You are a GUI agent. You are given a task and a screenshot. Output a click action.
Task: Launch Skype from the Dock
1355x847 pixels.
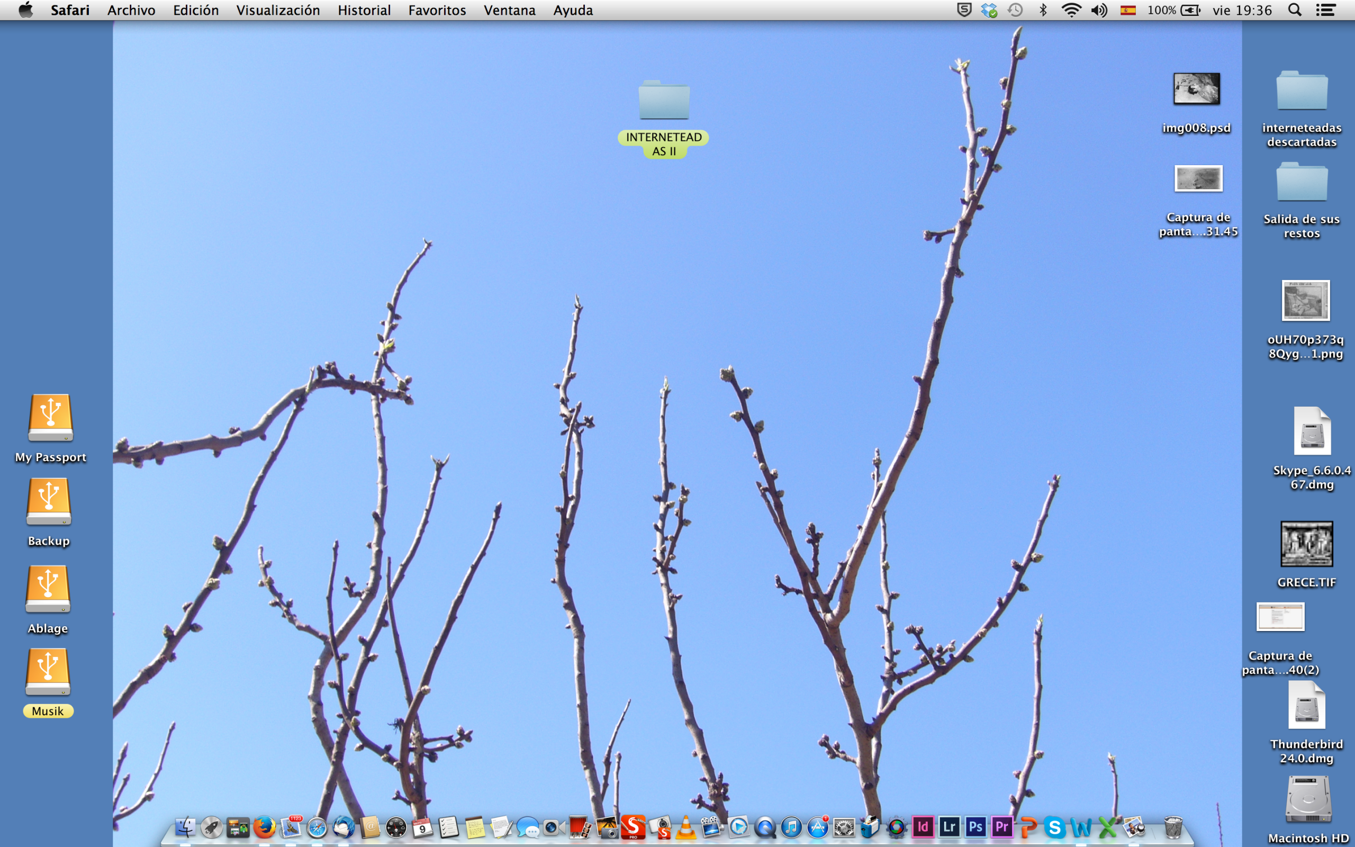pyautogui.click(x=1054, y=827)
